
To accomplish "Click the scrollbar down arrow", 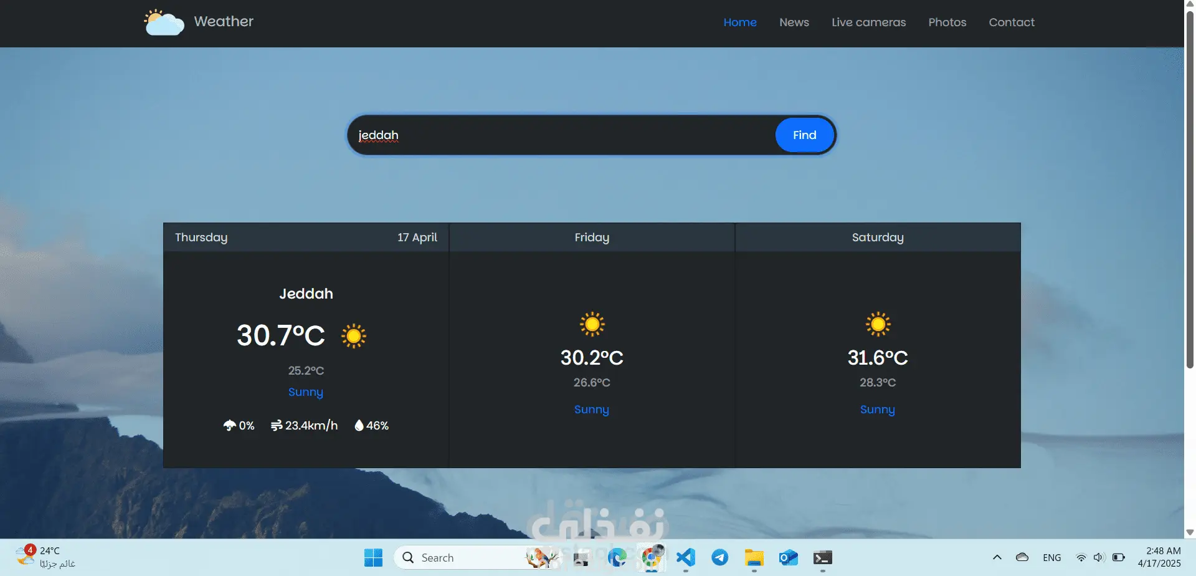I will [1190, 532].
